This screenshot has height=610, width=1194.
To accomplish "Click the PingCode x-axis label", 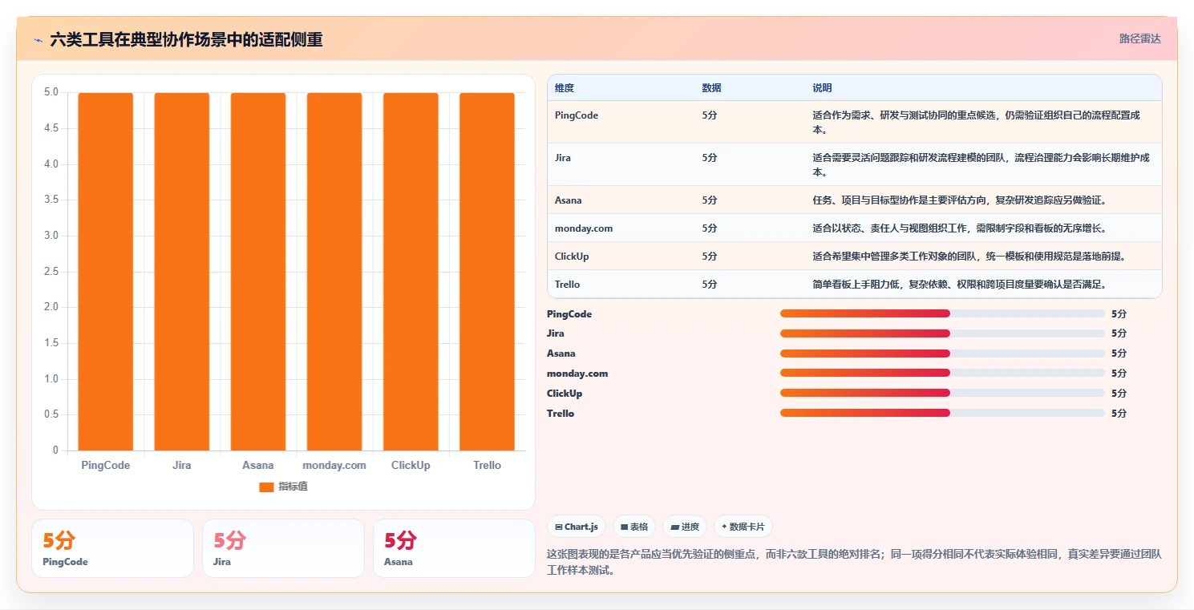I will 106,465.
